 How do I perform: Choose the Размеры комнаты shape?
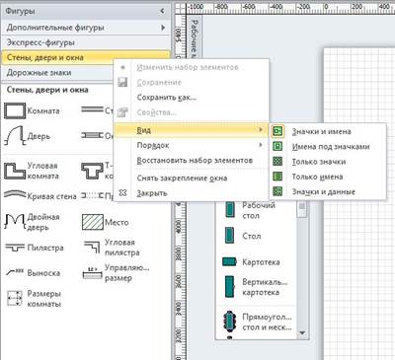(34, 298)
